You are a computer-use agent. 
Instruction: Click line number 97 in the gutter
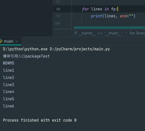coord(58,2)
